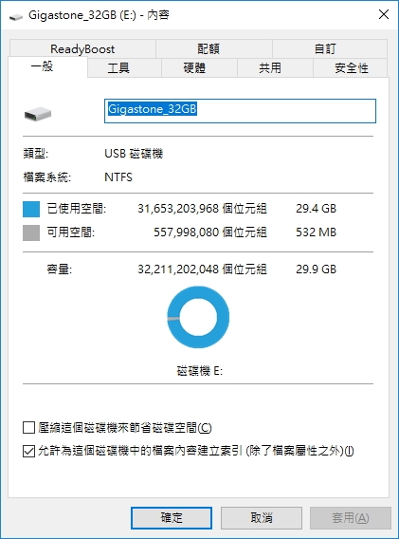
Task: Click the 已使用空間 label
Action: coord(77,209)
